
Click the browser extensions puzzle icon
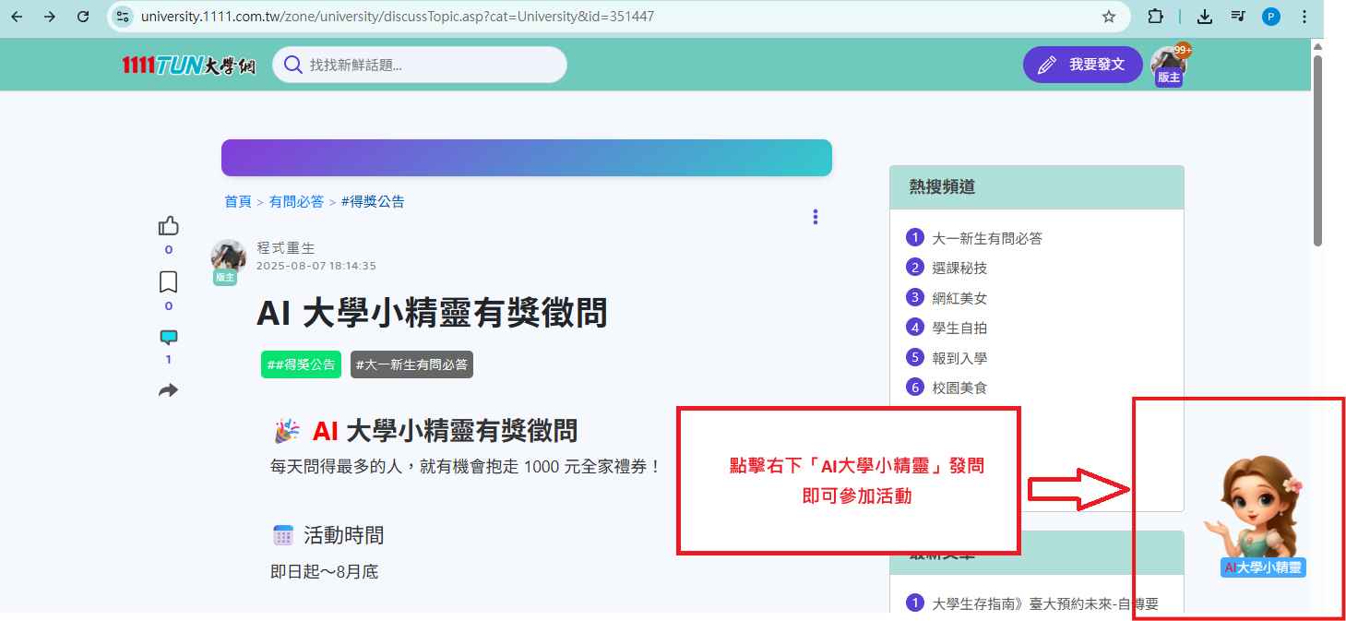pos(1156,16)
